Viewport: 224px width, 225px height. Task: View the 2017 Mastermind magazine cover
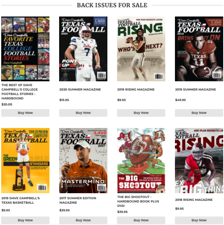[x=83, y=161]
